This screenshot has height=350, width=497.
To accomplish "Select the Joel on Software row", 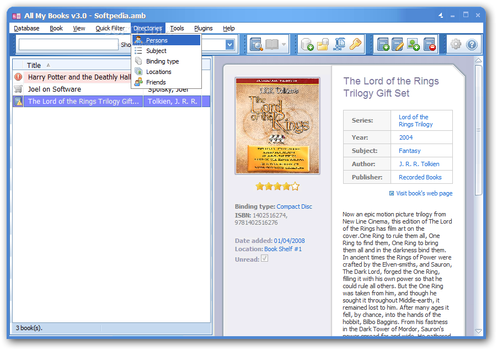I will (x=111, y=89).
